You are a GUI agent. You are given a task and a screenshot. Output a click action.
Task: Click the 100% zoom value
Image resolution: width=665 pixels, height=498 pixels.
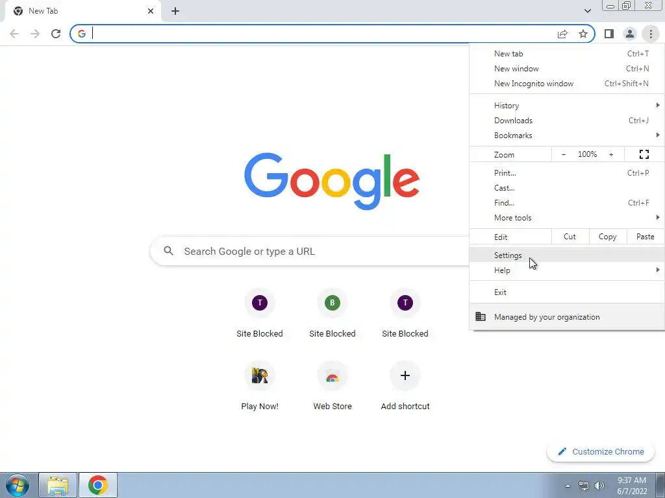coord(587,154)
